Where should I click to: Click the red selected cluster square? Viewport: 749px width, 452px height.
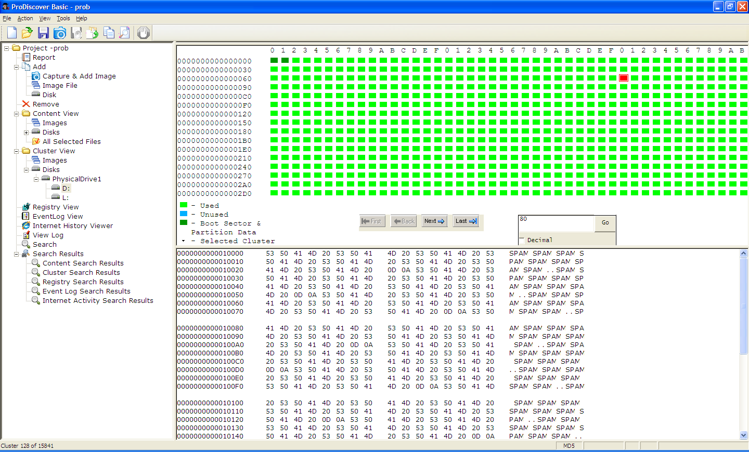(624, 78)
